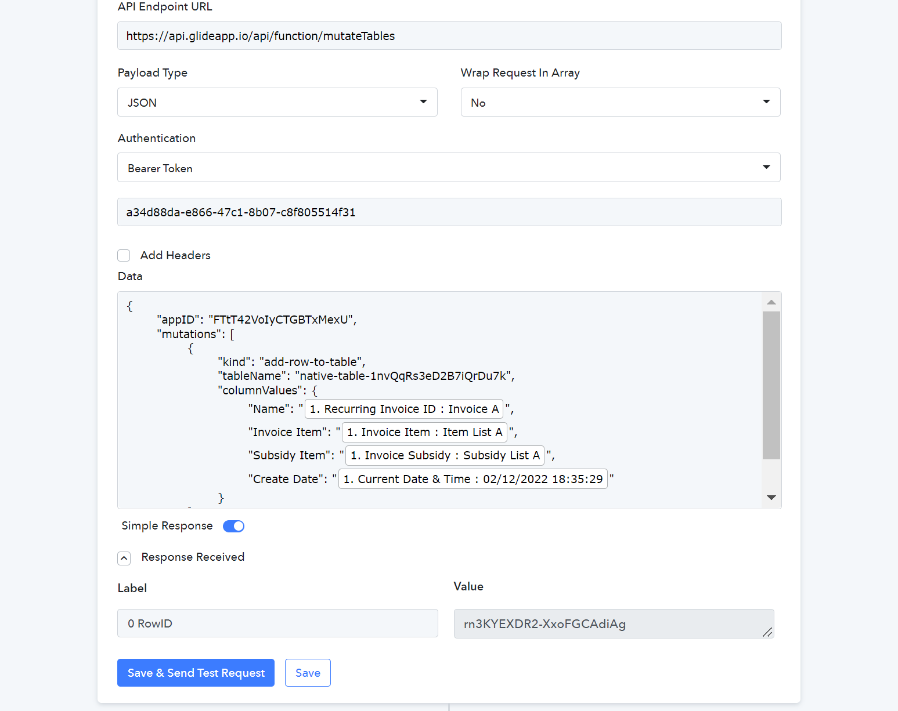The width and height of the screenshot is (898, 711).
Task: Collapse the Response Received section
Action: coord(124,558)
